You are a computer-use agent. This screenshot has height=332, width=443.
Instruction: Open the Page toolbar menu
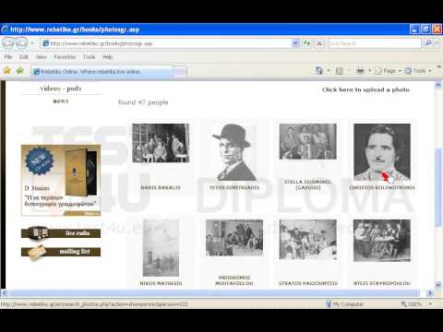(389, 71)
